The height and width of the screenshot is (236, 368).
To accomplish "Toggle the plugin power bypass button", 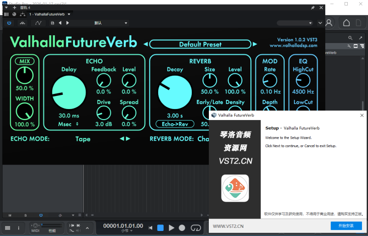I will pyautogui.click(x=9, y=23).
